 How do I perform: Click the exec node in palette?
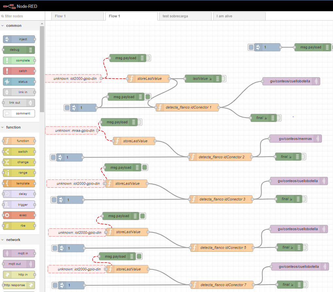click(19, 215)
